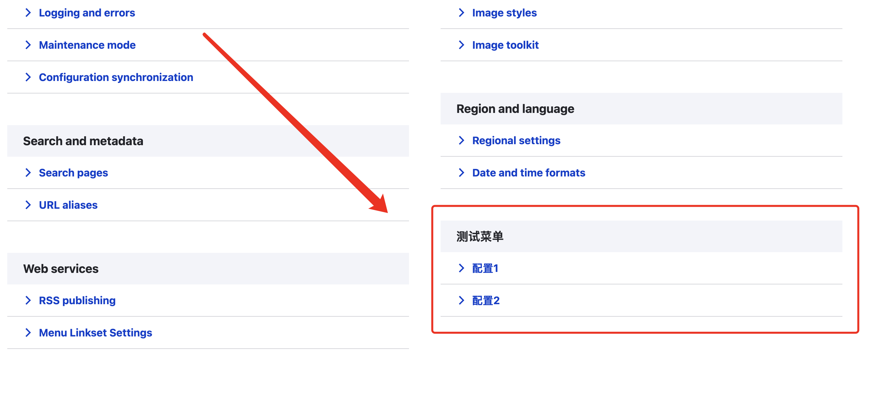The width and height of the screenshot is (874, 399).
Task: Open Maintenance mode settings
Action: (87, 45)
